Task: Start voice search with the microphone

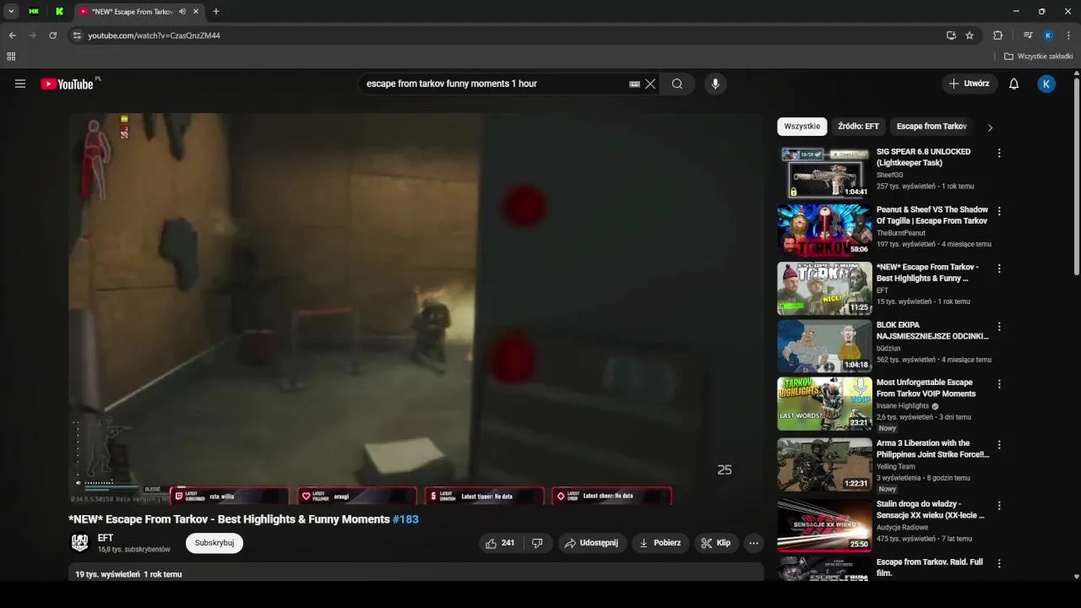Action: (x=715, y=84)
